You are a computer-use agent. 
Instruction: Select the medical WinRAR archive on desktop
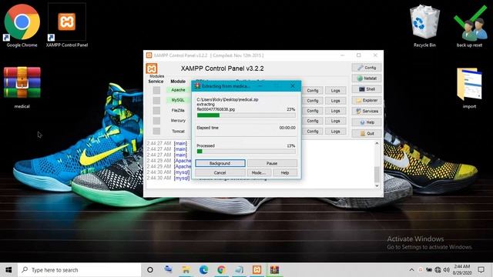coord(22,87)
